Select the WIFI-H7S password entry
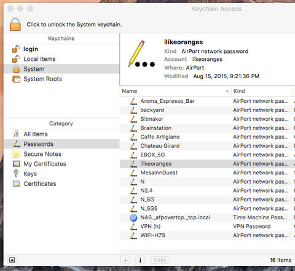 click(x=207, y=235)
